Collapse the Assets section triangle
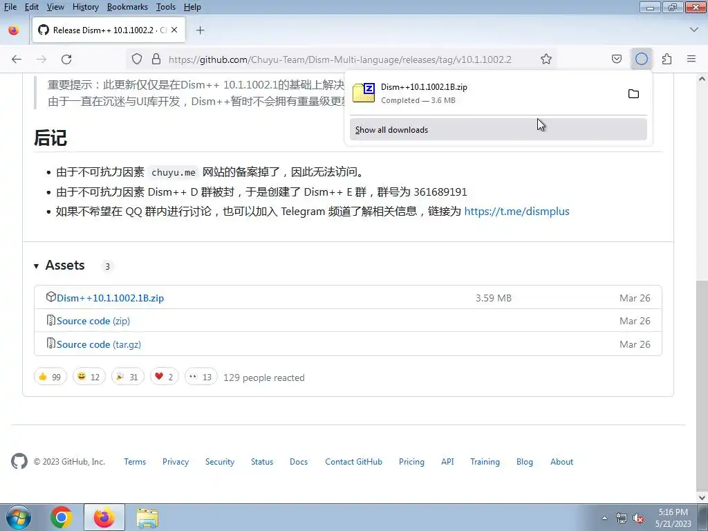This screenshot has height=531, width=708. click(x=36, y=266)
